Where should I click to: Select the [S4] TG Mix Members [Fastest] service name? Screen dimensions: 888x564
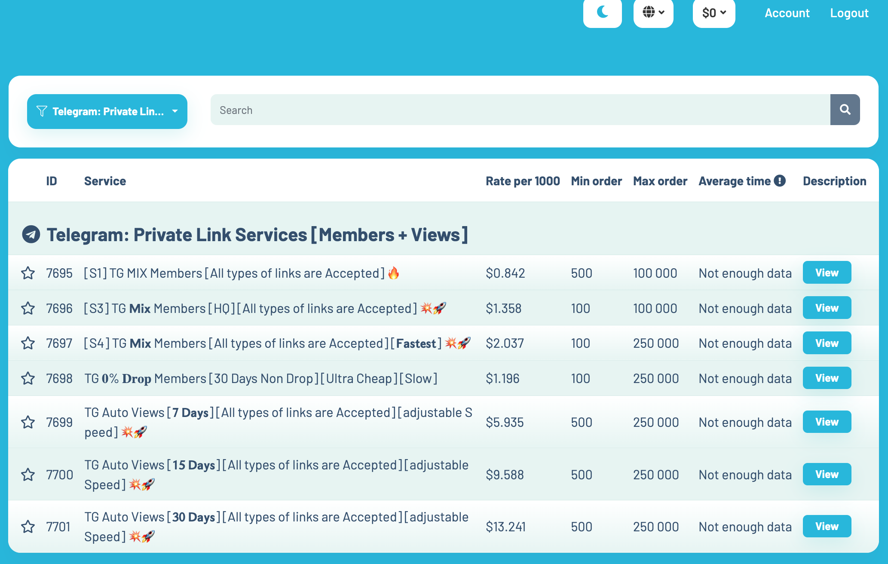[277, 343]
